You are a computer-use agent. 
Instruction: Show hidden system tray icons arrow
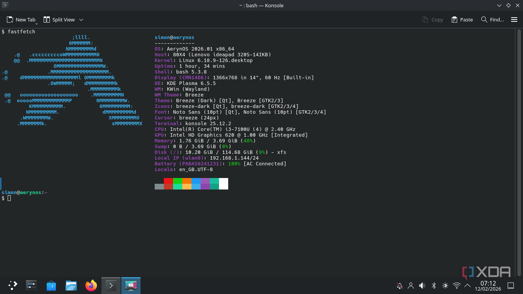(x=467, y=286)
